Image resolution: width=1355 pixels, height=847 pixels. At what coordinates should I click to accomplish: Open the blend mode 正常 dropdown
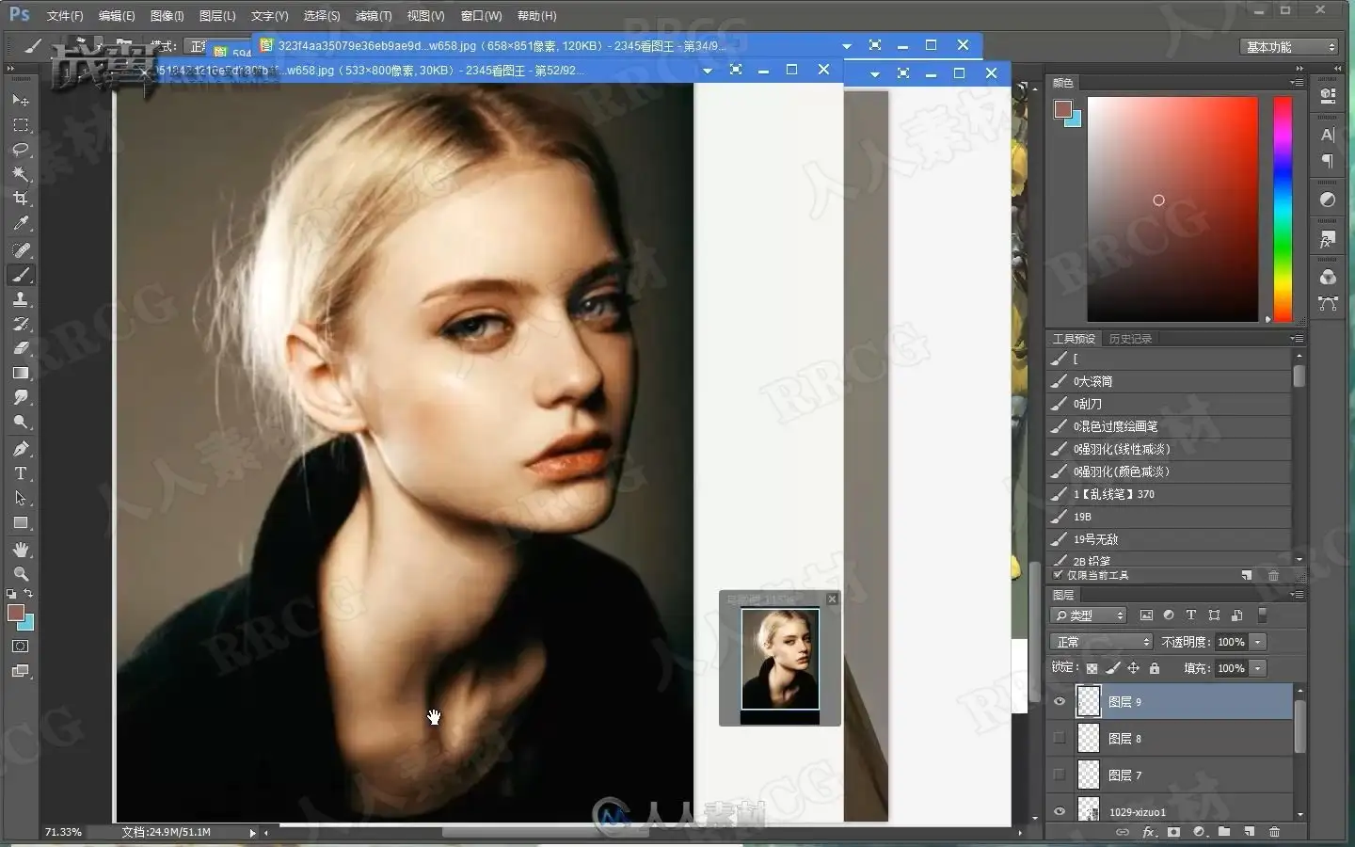pos(1101,642)
